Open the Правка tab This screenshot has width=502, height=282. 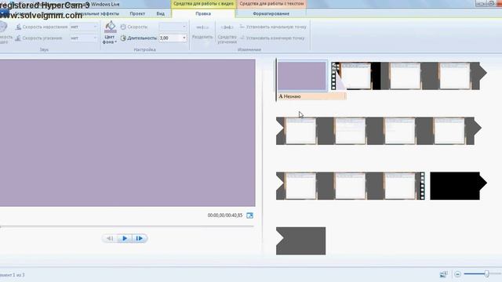(x=203, y=14)
